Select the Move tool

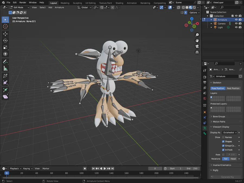tap(5, 34)
